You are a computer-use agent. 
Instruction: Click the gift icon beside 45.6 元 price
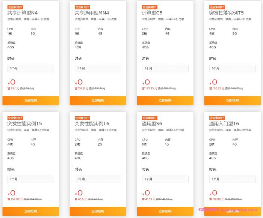point(76,199)
